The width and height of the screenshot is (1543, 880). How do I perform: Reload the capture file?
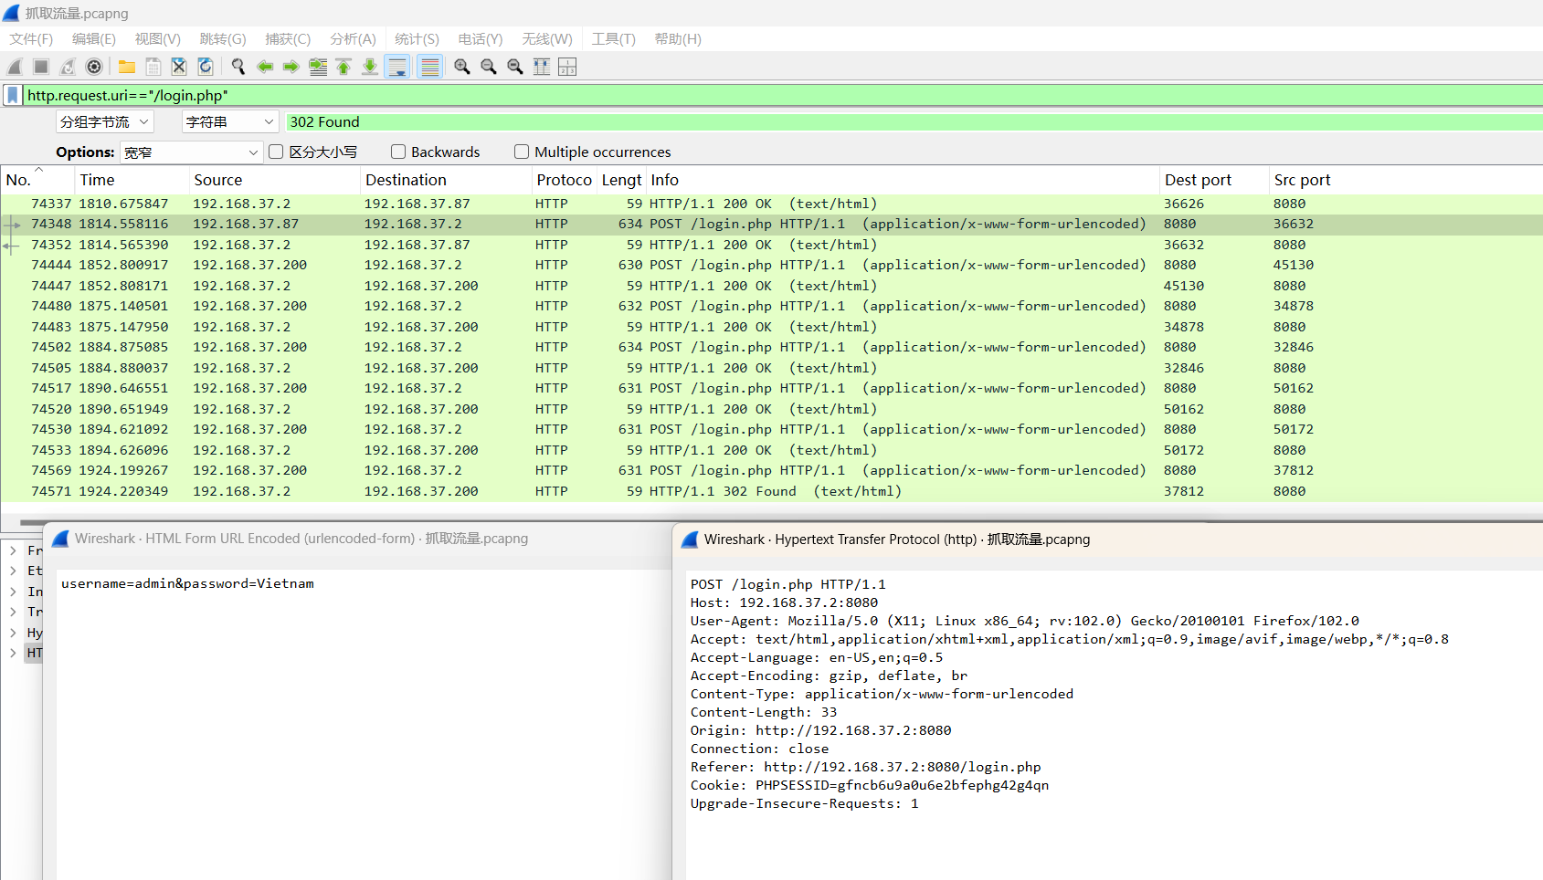206,67
